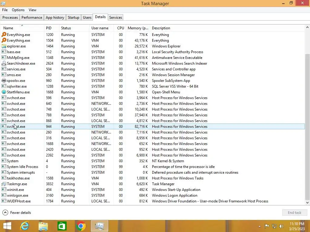Screen dimensions: 310x232
Task: Launch Internet Explorer from taskbar
Action: click(x=25, y=226)
